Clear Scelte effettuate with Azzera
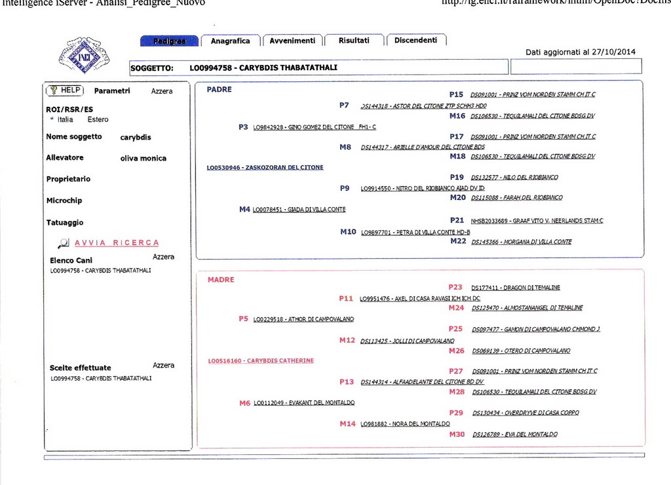Image resolution: width=671 pixels, height=485 pixels. pyautogui.click(x=163, y=365)
